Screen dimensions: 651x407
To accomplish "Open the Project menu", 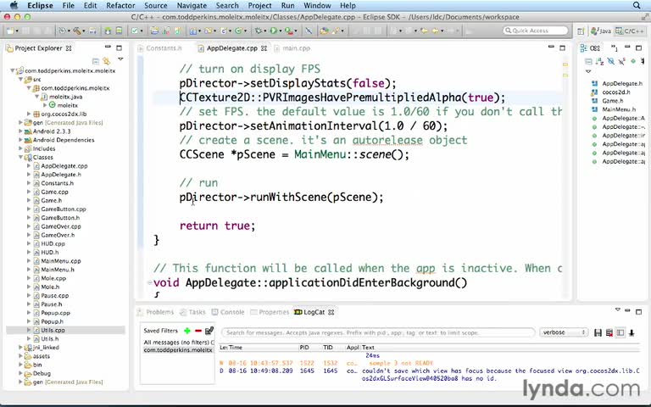I will [x=259, y=5].
